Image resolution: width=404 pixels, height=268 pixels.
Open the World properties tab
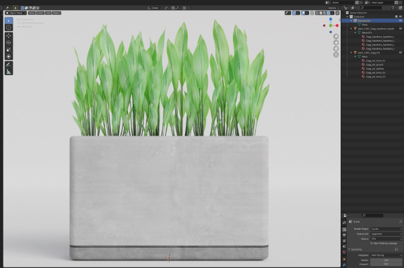[344, 252]
